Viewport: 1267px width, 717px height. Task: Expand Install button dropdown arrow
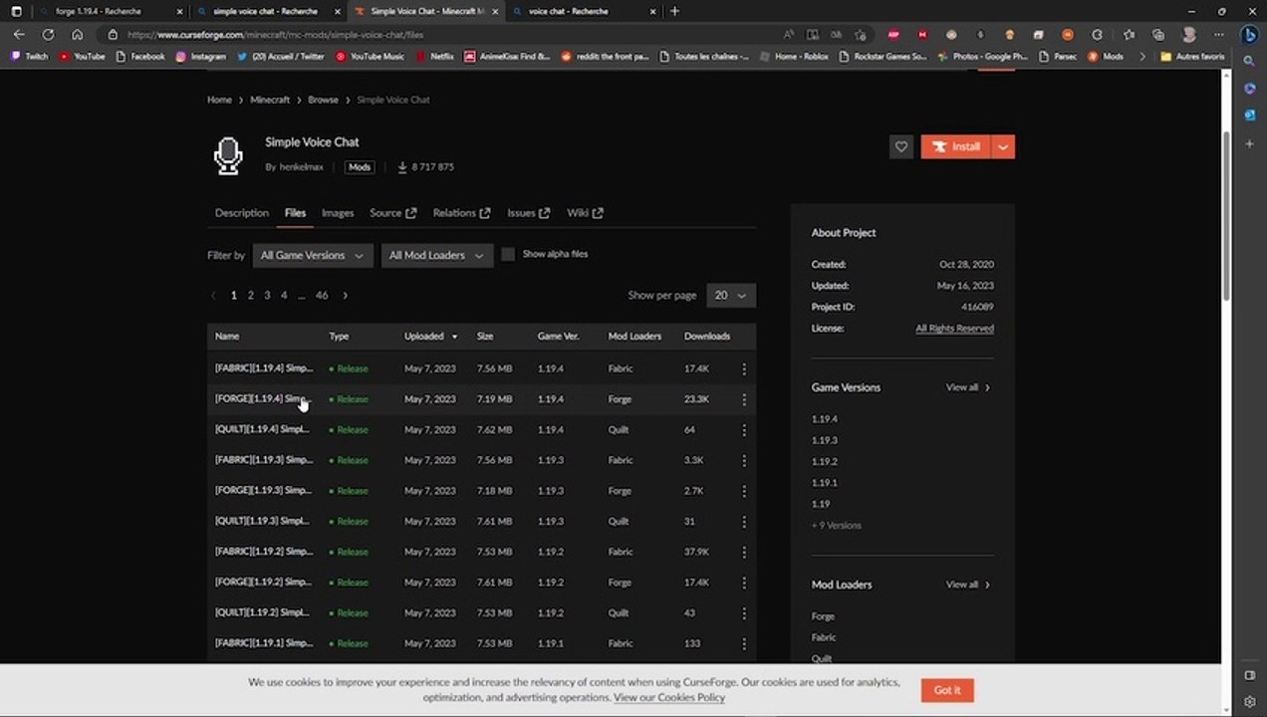click(x=1003, y=146)
